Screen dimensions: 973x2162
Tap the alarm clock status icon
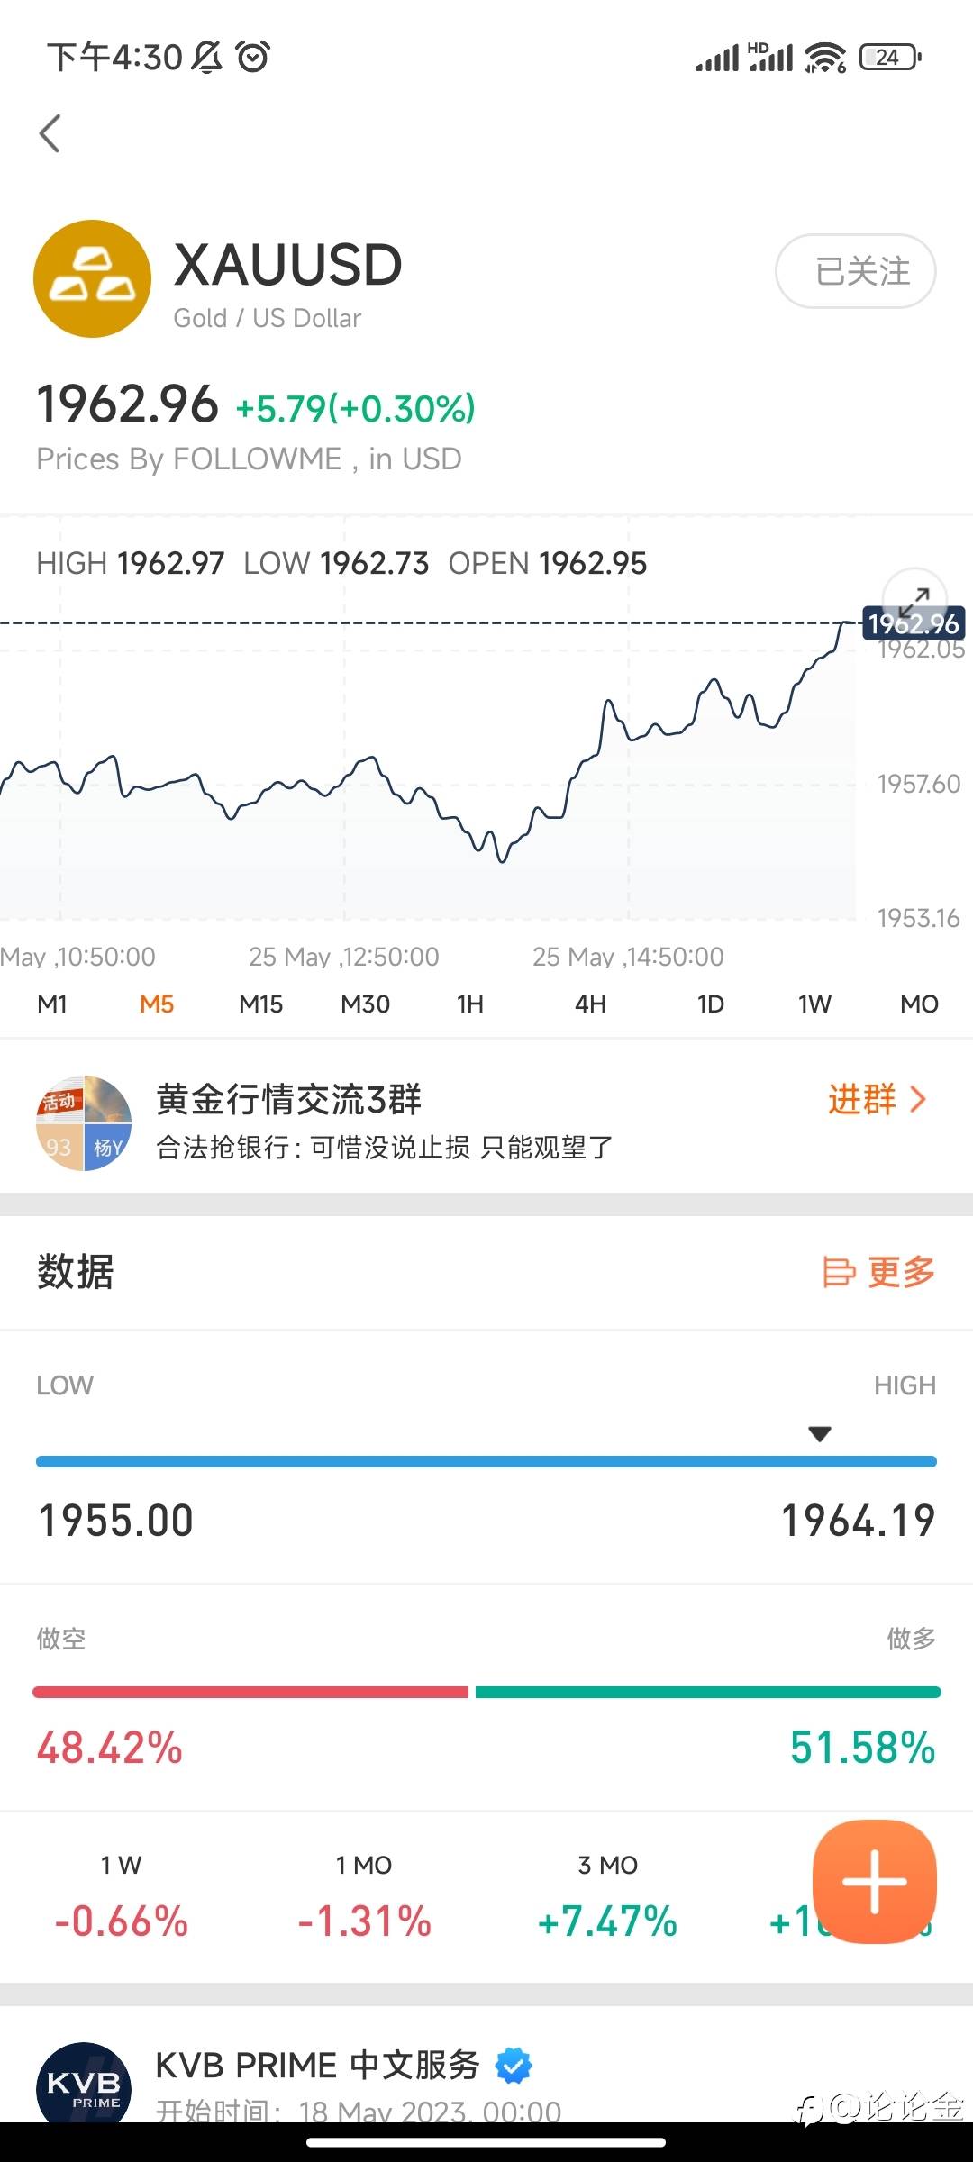click(252, 57)
